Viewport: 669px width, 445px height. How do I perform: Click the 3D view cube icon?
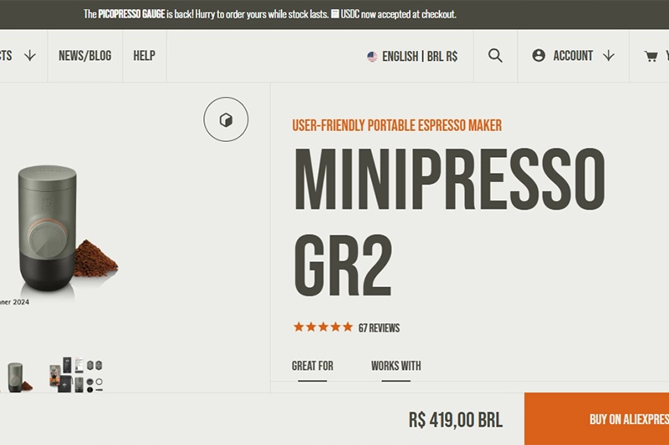pyautogui.click(x=226, y=119)
